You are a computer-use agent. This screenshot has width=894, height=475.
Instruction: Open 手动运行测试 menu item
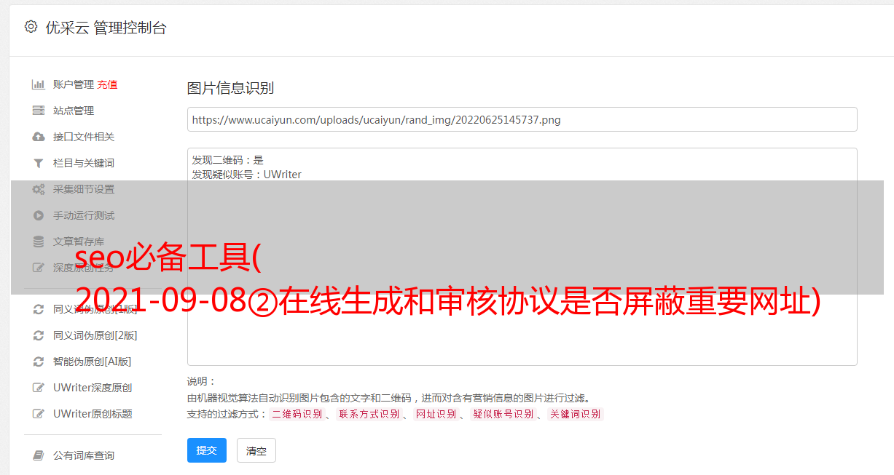(84, 215)
